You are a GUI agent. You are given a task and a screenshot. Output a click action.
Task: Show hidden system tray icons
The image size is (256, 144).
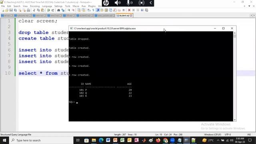pos(218,140)
